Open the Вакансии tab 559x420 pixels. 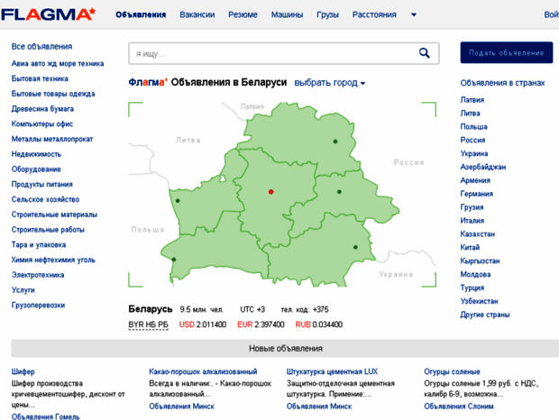point(197,15)
